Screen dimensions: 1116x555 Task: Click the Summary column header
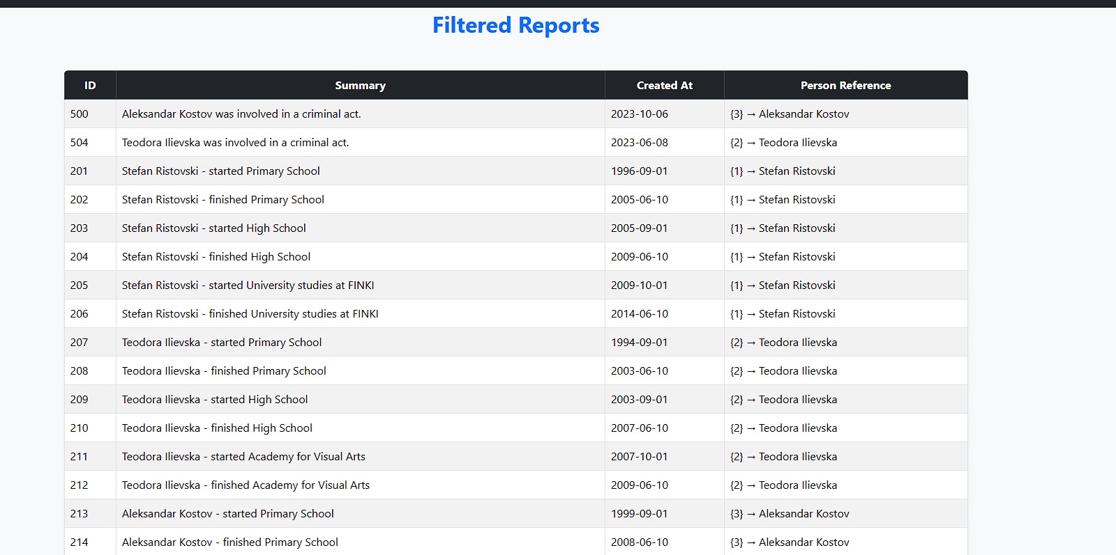click(x=360, y=86)
